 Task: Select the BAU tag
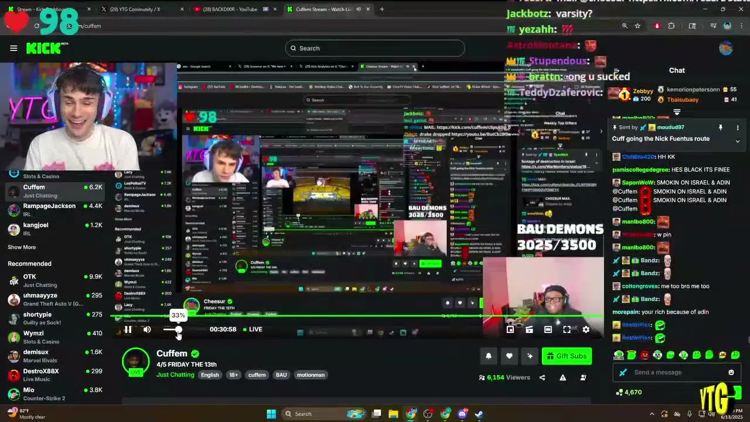pos(281,375)
